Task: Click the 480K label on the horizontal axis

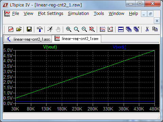Action: 155,109
